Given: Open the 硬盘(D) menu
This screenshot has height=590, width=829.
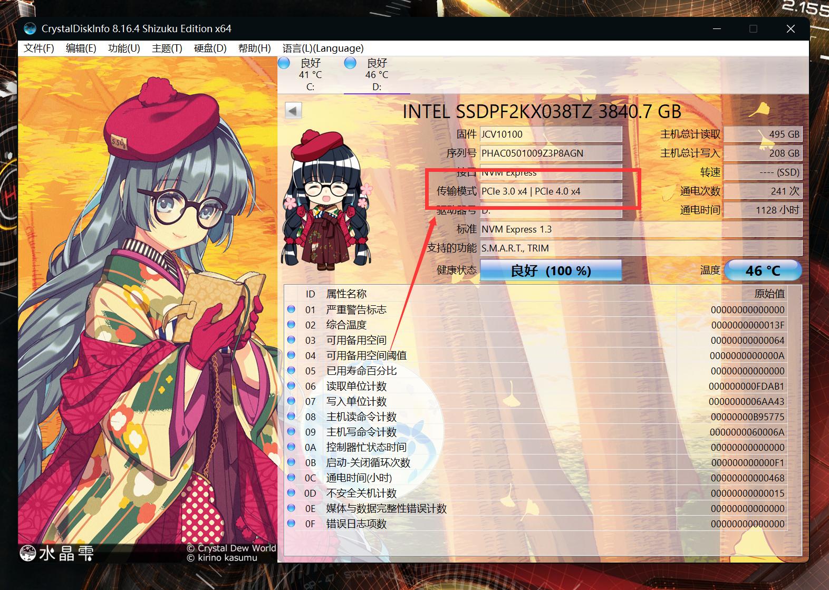Looking at the screenshot, I should click(x=210, y=49).
